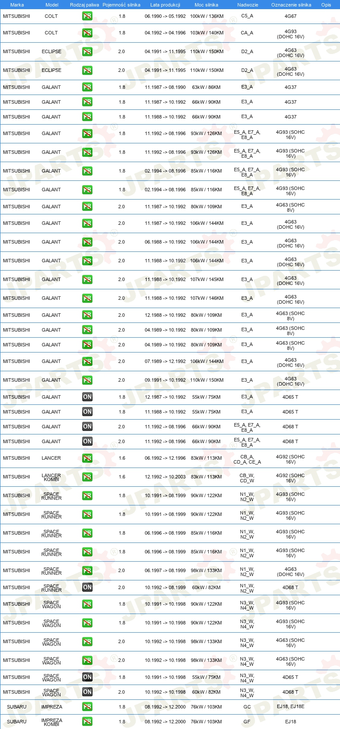
Task: Select power cell 107kW / 146KM
Action: (x=207, y=298)
